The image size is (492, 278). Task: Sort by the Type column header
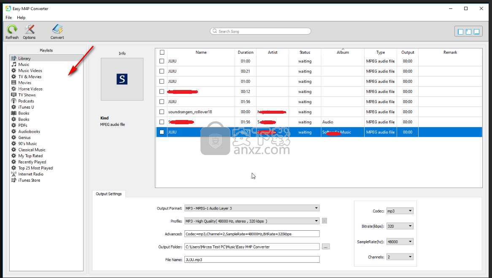coord(381,52)
